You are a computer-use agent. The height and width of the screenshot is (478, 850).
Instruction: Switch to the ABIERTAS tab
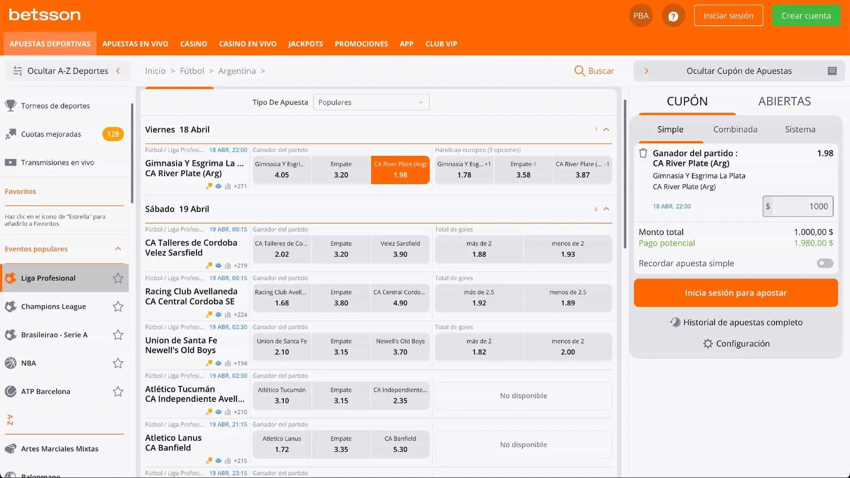click(x=784, y=101)
